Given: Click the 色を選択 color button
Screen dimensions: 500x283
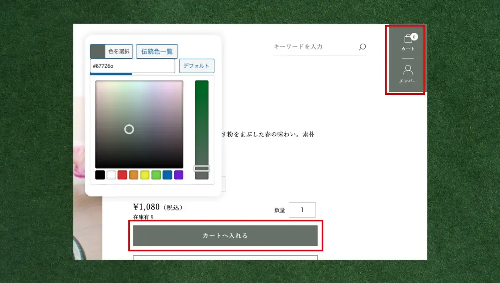Looking at the screenshot, I should point(112,52).
